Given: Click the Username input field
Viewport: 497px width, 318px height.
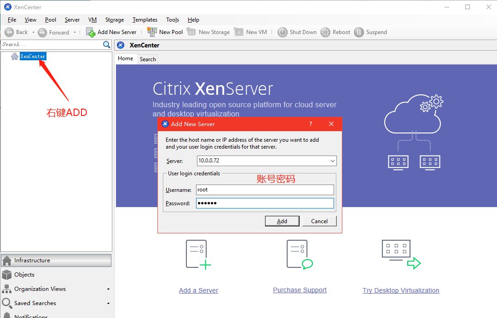Looking at the screenshot, I should tap(265, 190).
